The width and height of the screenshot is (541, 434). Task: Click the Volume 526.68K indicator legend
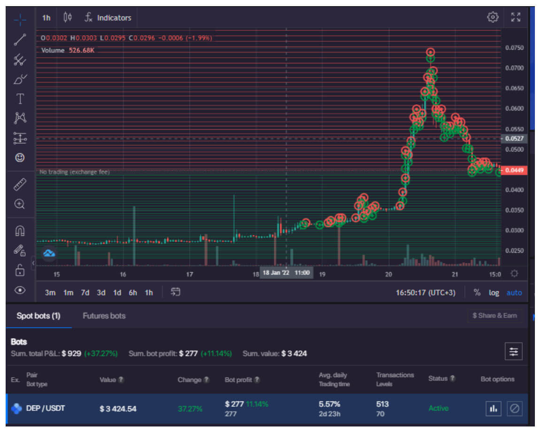pos(68,50)
